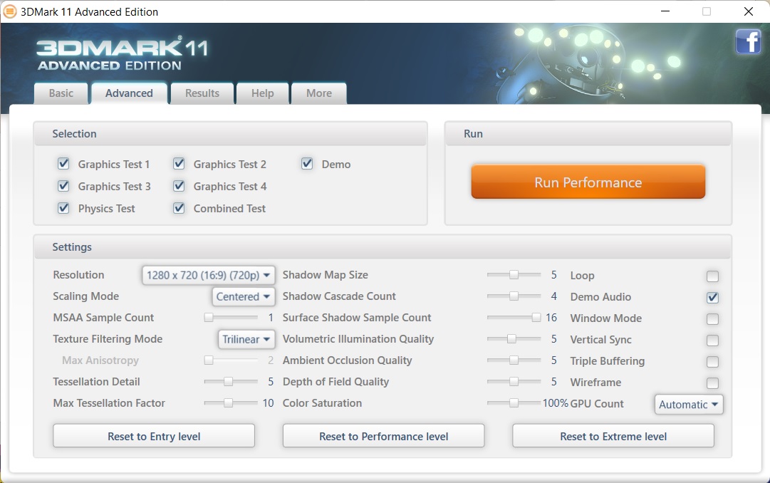The height and width of the screenshot is (483, 770).
Task: Uncheck the Graphics Test 1 checkbox
Action: (64, 164)
